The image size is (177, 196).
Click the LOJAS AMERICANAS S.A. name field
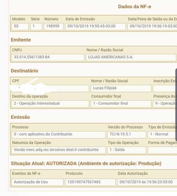pyautogui.click(x=131, y=57)
